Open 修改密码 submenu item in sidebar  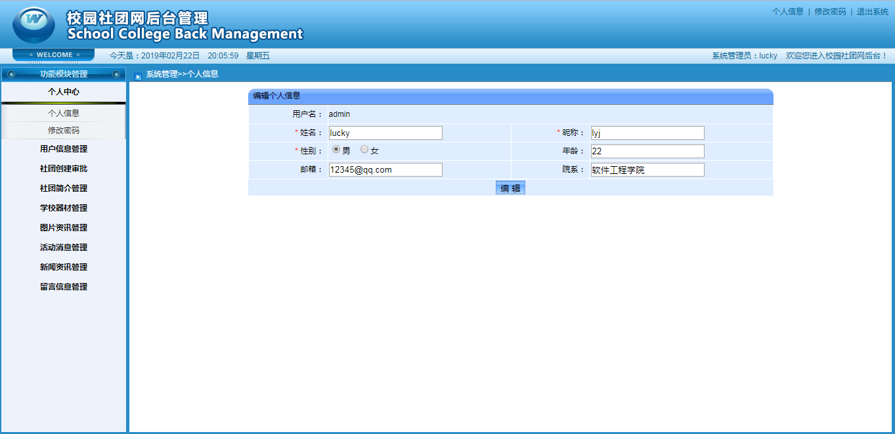point(64,131)
